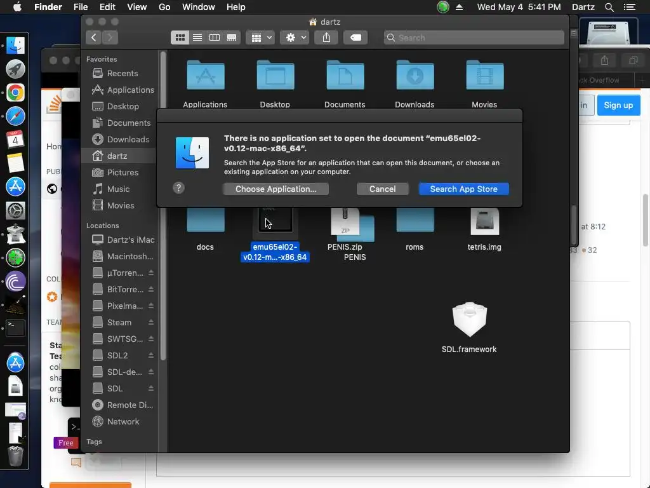
Task: Switch to column view
Action: pyautogui.click(x=215, y=37)
